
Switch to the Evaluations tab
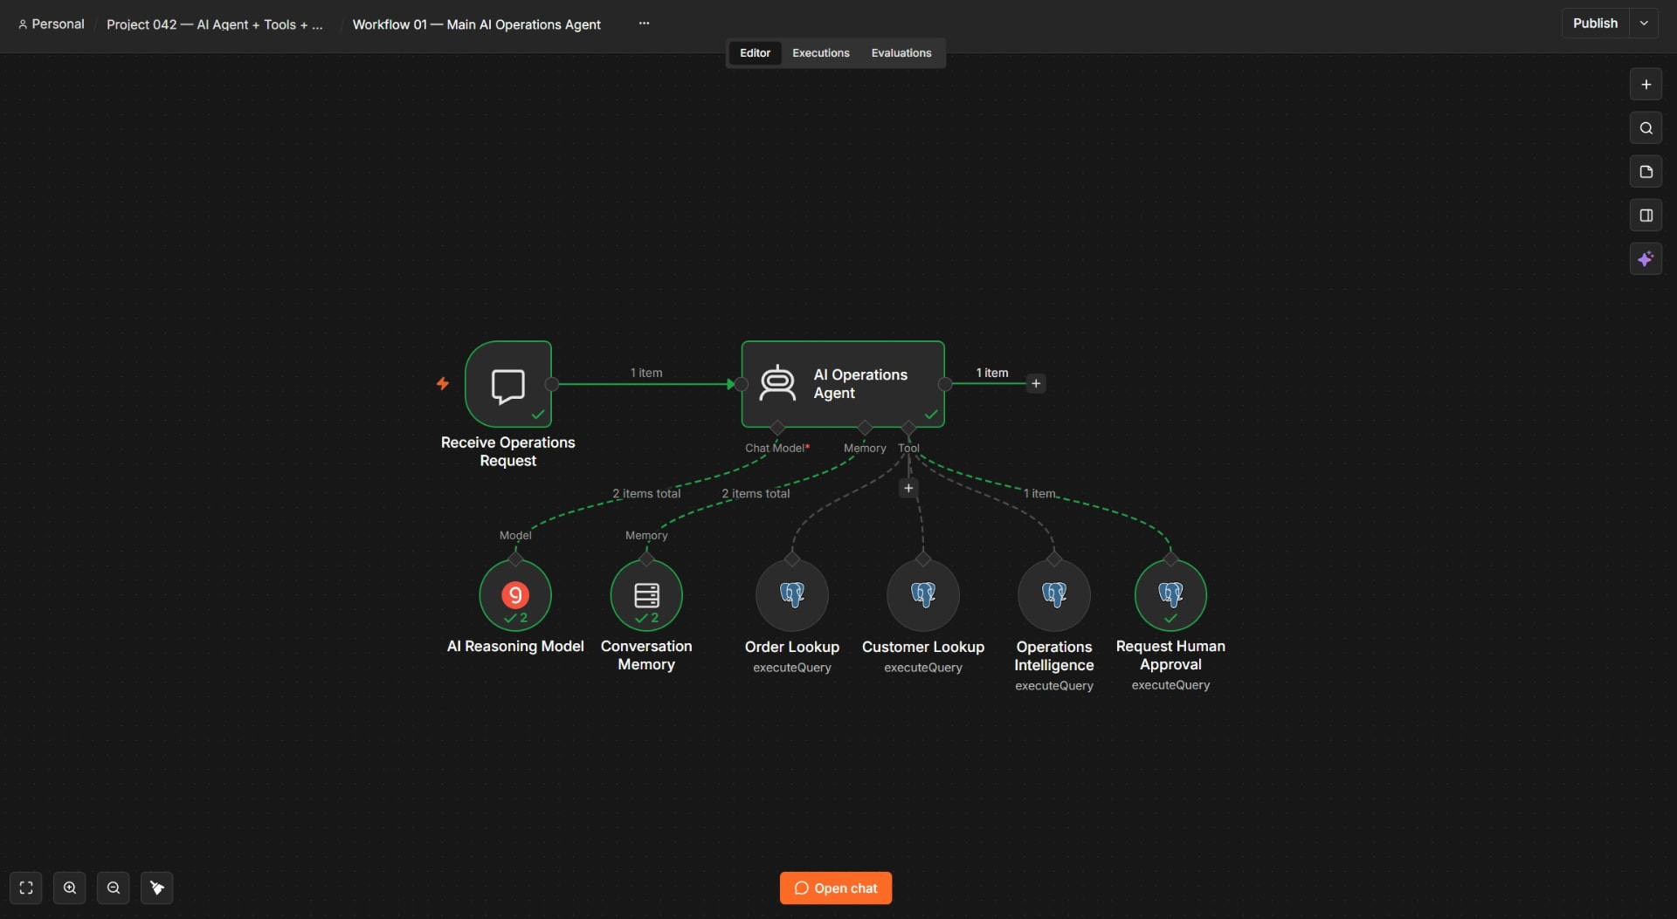[x=901, y=53]
